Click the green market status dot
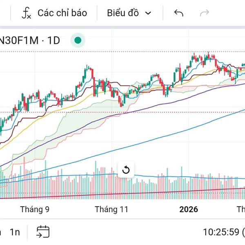Viewport: 245px width, 245px height. click(78, 40)
